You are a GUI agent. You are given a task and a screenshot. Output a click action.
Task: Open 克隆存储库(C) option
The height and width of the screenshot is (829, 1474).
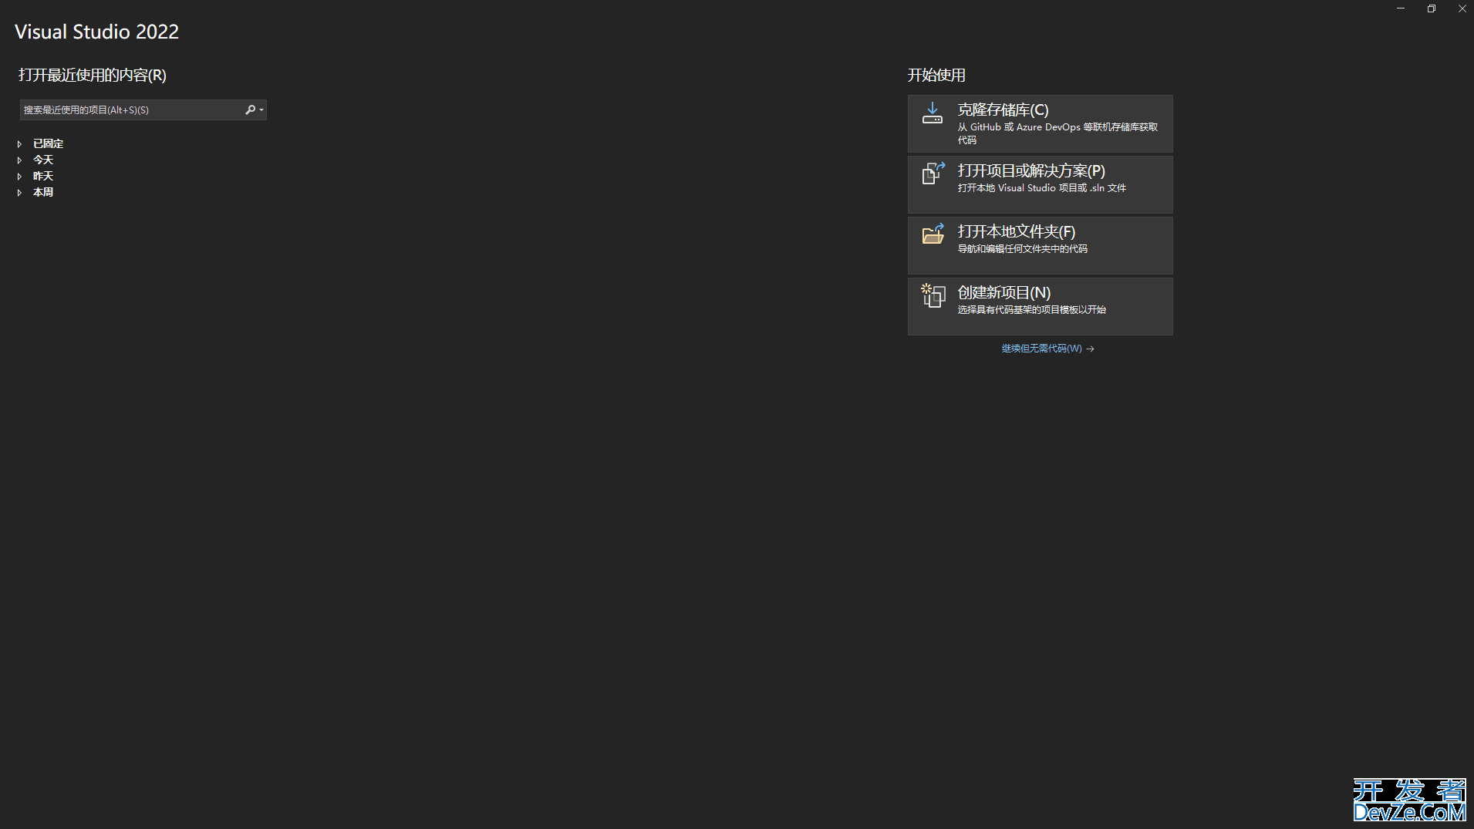(1040, 123)
